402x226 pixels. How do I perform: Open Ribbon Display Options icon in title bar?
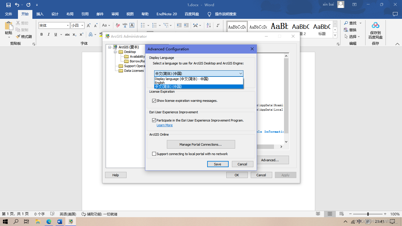pos(355,5)
